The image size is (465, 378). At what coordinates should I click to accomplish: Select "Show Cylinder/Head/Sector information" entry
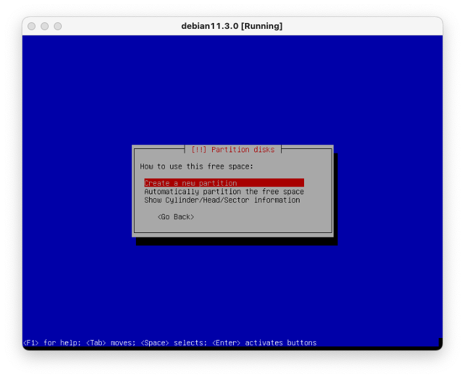point(222,200)
